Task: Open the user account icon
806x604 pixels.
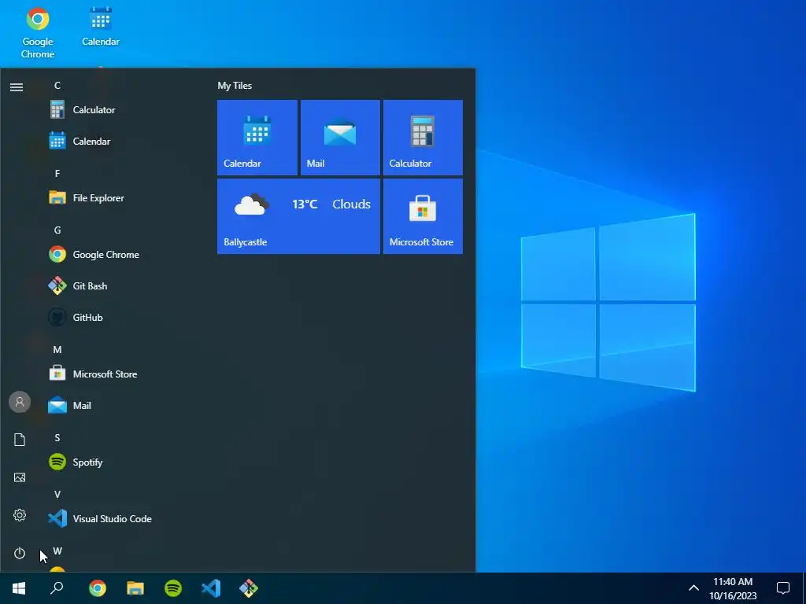Action: [20, 402]
